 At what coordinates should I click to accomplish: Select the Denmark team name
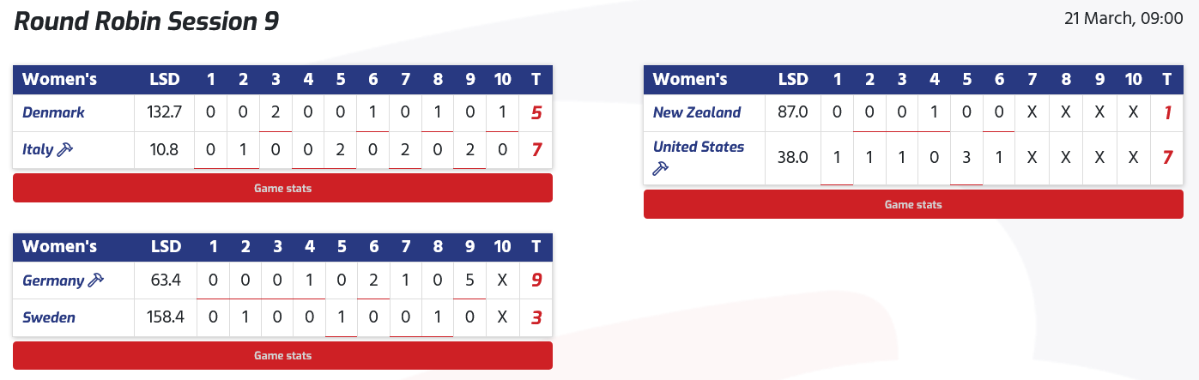[x=53, y=112]
